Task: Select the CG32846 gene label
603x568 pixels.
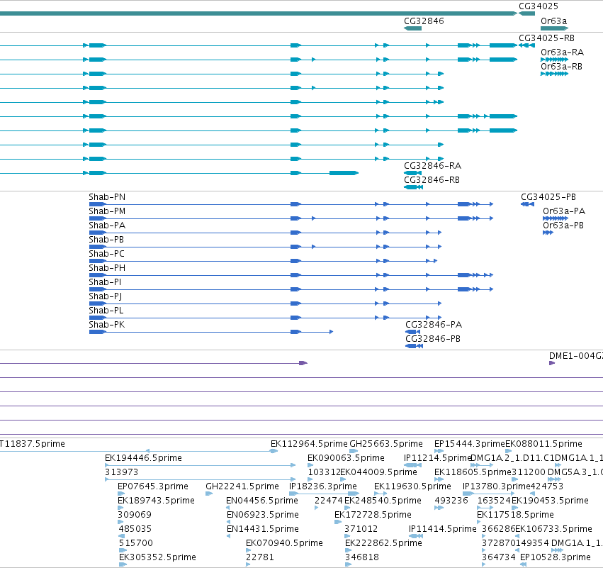Action: point(424,21)
